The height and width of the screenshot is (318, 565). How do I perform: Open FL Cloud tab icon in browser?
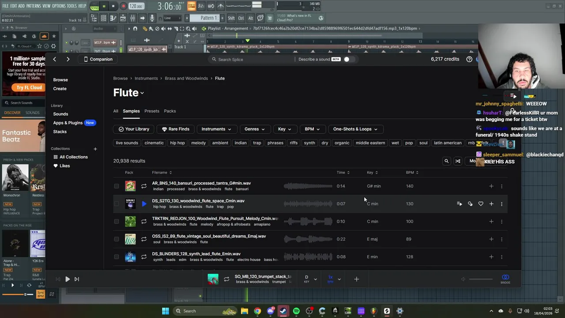[44, 36]
